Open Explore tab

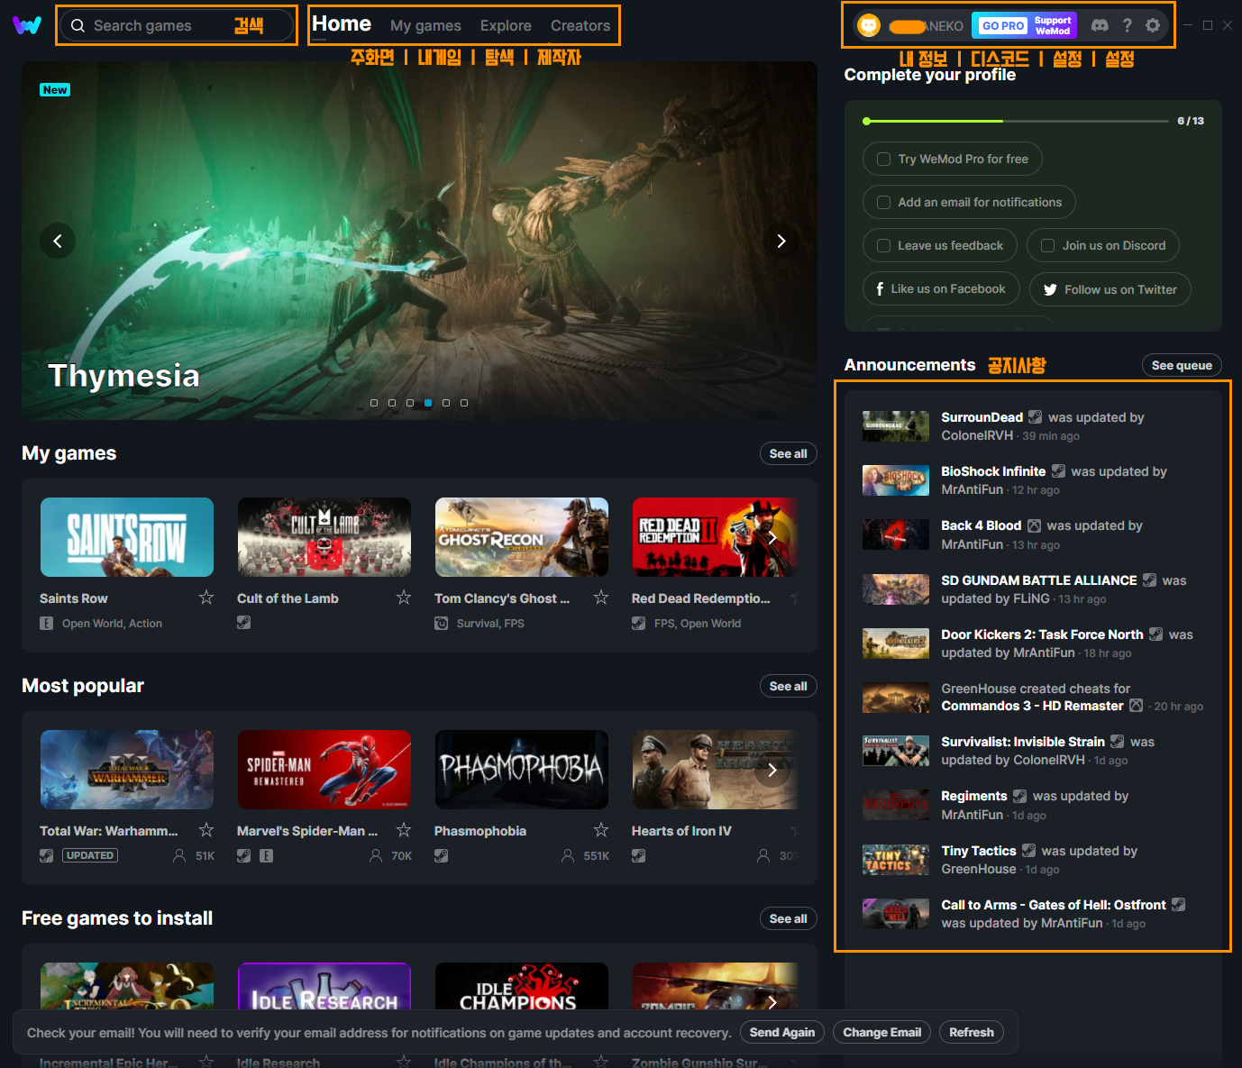tap(506, 26)
